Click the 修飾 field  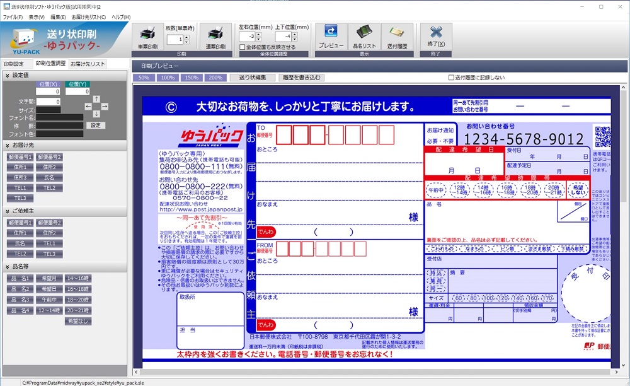pos(59,126)
